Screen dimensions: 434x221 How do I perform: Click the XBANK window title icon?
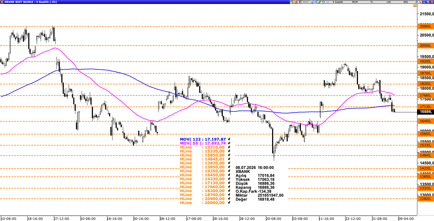coord(2,2)
